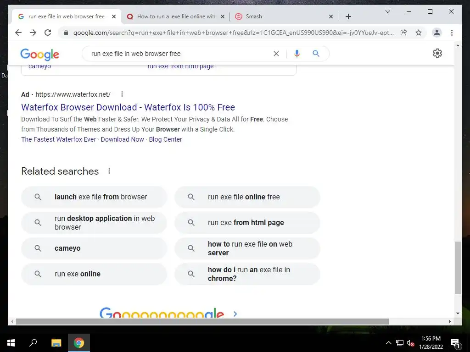Search 'run exe file online free'
The height and width of the screenshot is (352, 470).
tap(247, 197)
